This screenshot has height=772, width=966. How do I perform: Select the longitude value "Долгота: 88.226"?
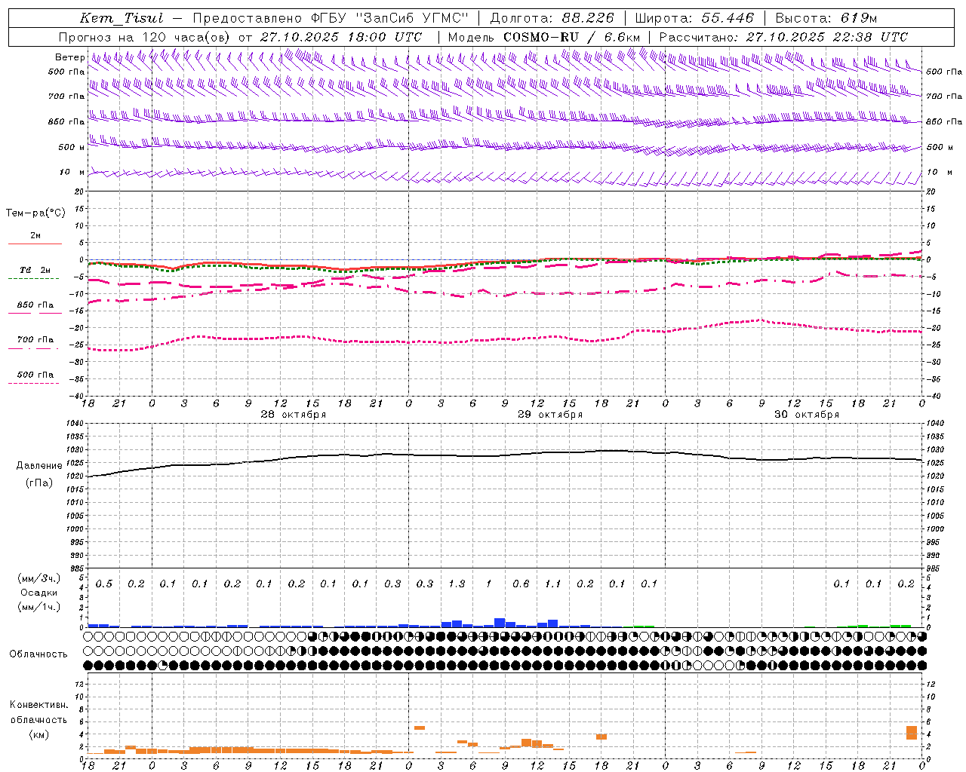coord(552,18)
